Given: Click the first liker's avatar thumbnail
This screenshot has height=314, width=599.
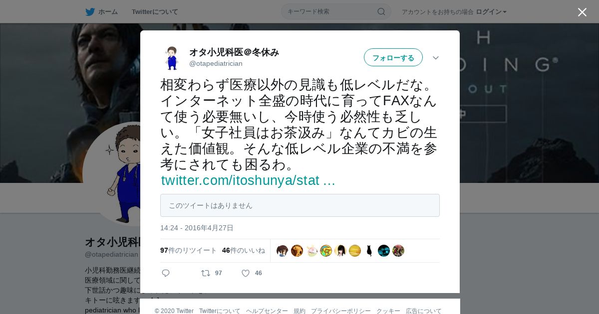Looking at the screenshot, I should coord(283,251).
